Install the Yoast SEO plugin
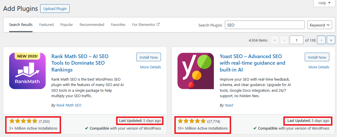 [317, 57]
